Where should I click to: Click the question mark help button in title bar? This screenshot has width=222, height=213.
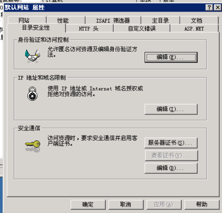pos(209,7)
